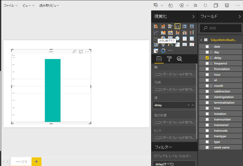Tick the week name field checkbox
This screenshot has width=243, height=166.
point(207,147)
